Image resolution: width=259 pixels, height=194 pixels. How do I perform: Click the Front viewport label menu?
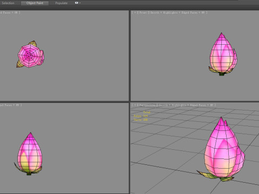[x=143, y=12]
